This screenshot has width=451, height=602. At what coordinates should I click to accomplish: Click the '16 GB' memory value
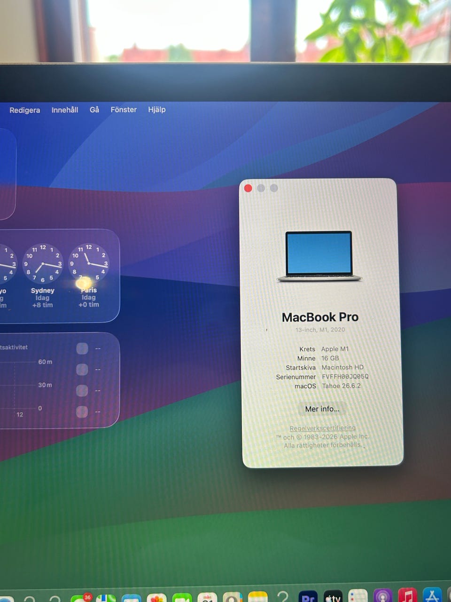[330, 358]
